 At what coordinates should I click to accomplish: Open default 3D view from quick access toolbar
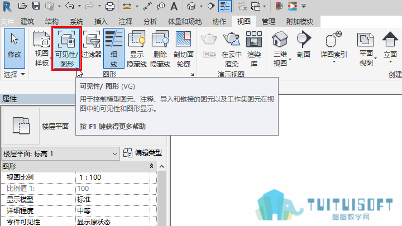point(192,6)
